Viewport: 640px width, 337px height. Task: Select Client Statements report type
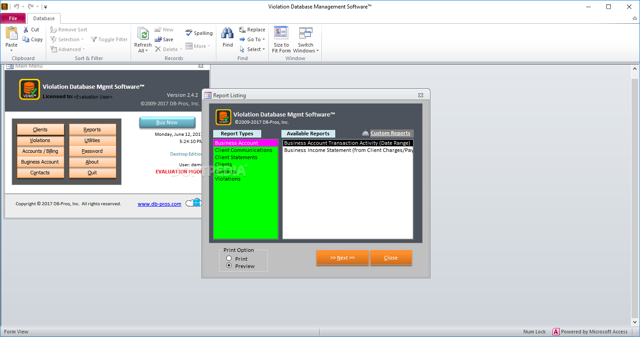(x=245, y=157)
